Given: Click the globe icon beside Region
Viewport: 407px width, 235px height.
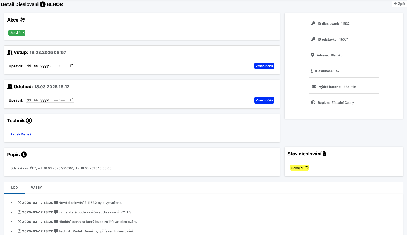Looking at the screenshot, I should [x=313, y=102].
